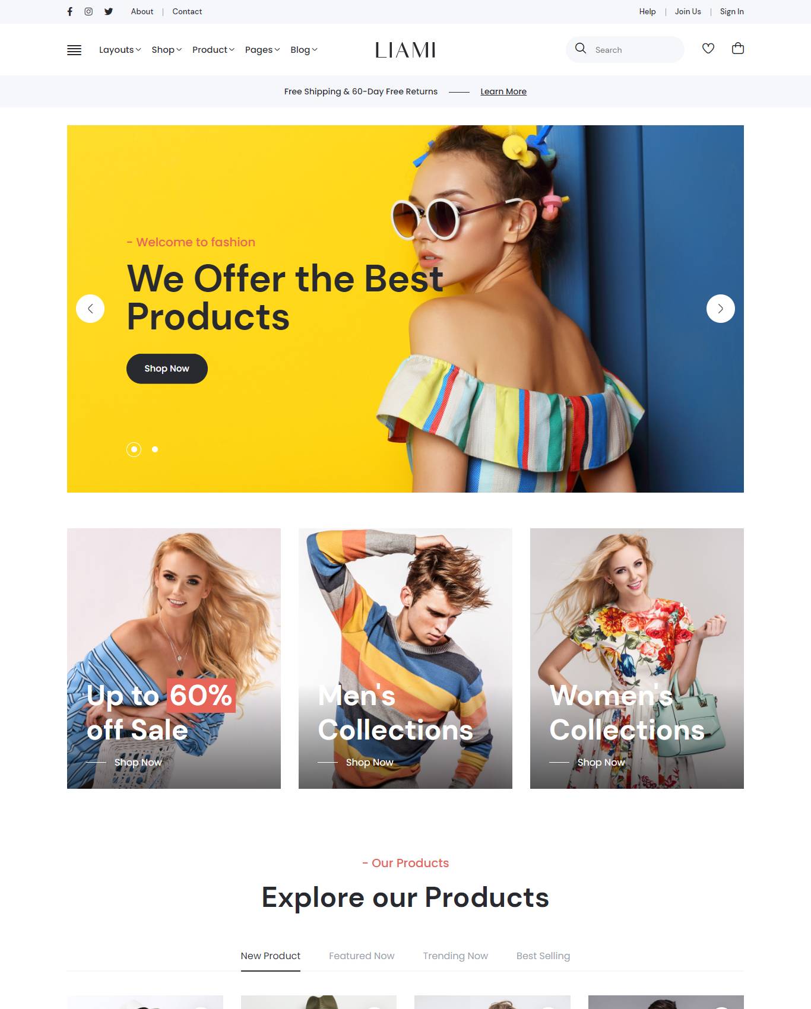Screen dimensions: 811x1009
Task: Go to next slide arrow
Action: click(x=721, y=309)
